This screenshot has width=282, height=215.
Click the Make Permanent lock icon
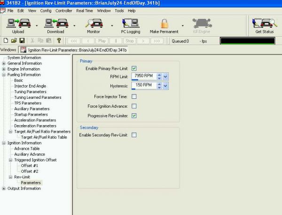click(164, 24)
